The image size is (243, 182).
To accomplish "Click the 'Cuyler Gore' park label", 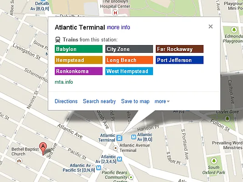I will pos(228,111).
